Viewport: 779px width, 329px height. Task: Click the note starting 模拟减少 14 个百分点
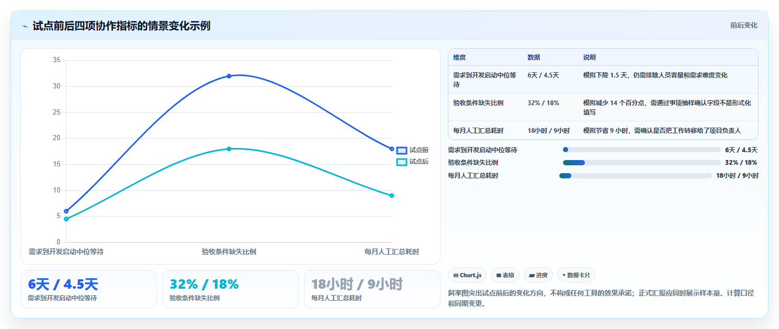[x=667, y=107]
